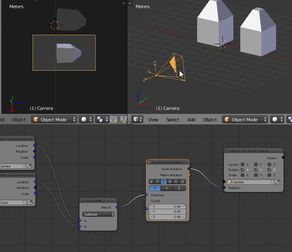The width and height of the screenshot is (292, 252).
Task: Click the 3D cursor in the left camera view
Action: tap(55, 25)
